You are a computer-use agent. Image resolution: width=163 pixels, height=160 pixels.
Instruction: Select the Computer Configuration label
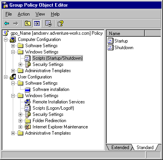(x=39, y=39)
